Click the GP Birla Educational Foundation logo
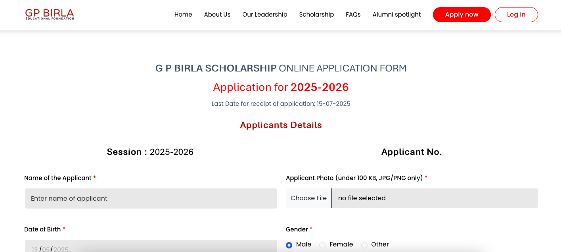Screen dimensions: 561x252 49,14
